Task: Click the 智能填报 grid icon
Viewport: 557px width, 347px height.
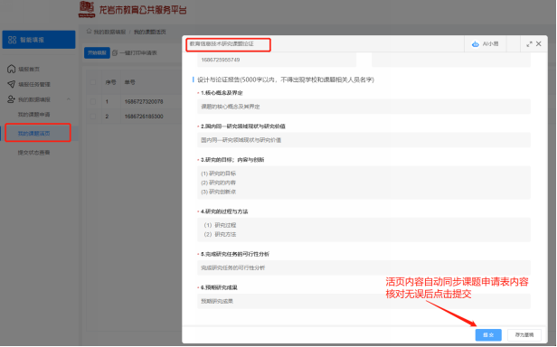Action: click(12, 40)
